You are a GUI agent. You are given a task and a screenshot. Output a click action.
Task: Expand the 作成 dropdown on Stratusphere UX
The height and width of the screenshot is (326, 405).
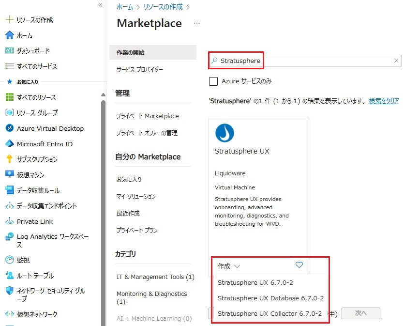pos(229,266)
